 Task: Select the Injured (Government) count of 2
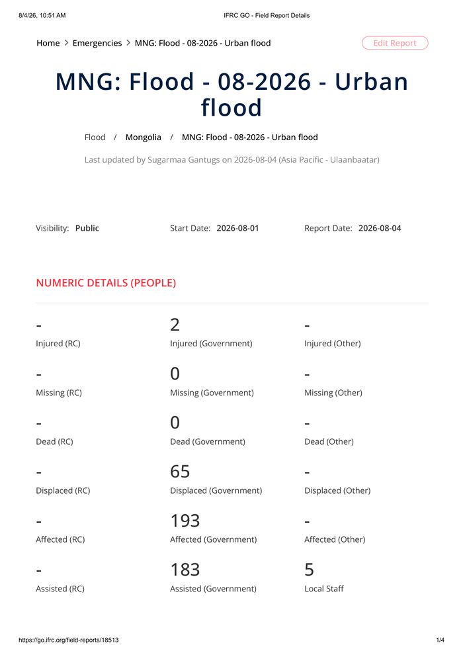coord(175,325)
